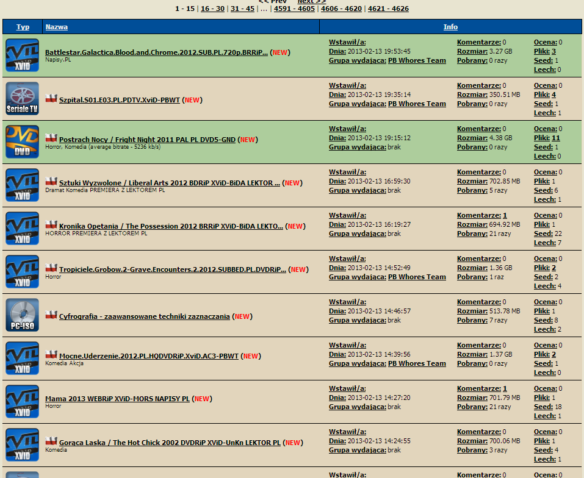Open the Szpital.S01.E03.PL.PDTV.XviD-PBWT torrent
Screen dimensions: 584x478
120,100
